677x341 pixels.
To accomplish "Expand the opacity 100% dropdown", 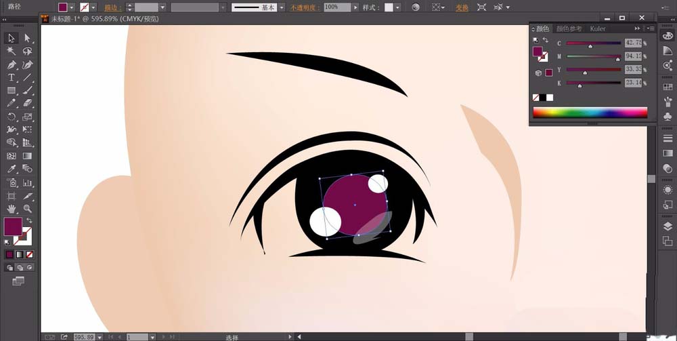I will click(356, 7).
